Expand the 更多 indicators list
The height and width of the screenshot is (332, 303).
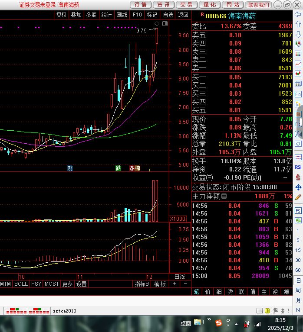click(67, 284)
